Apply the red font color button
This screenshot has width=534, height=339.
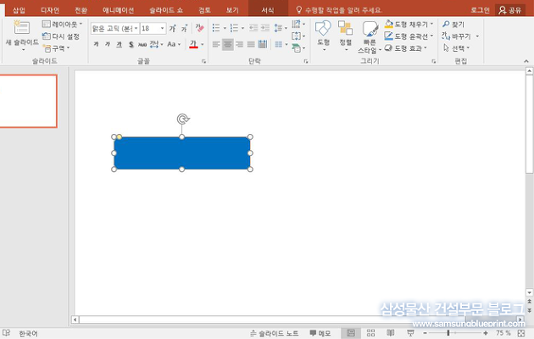[193, 44]
